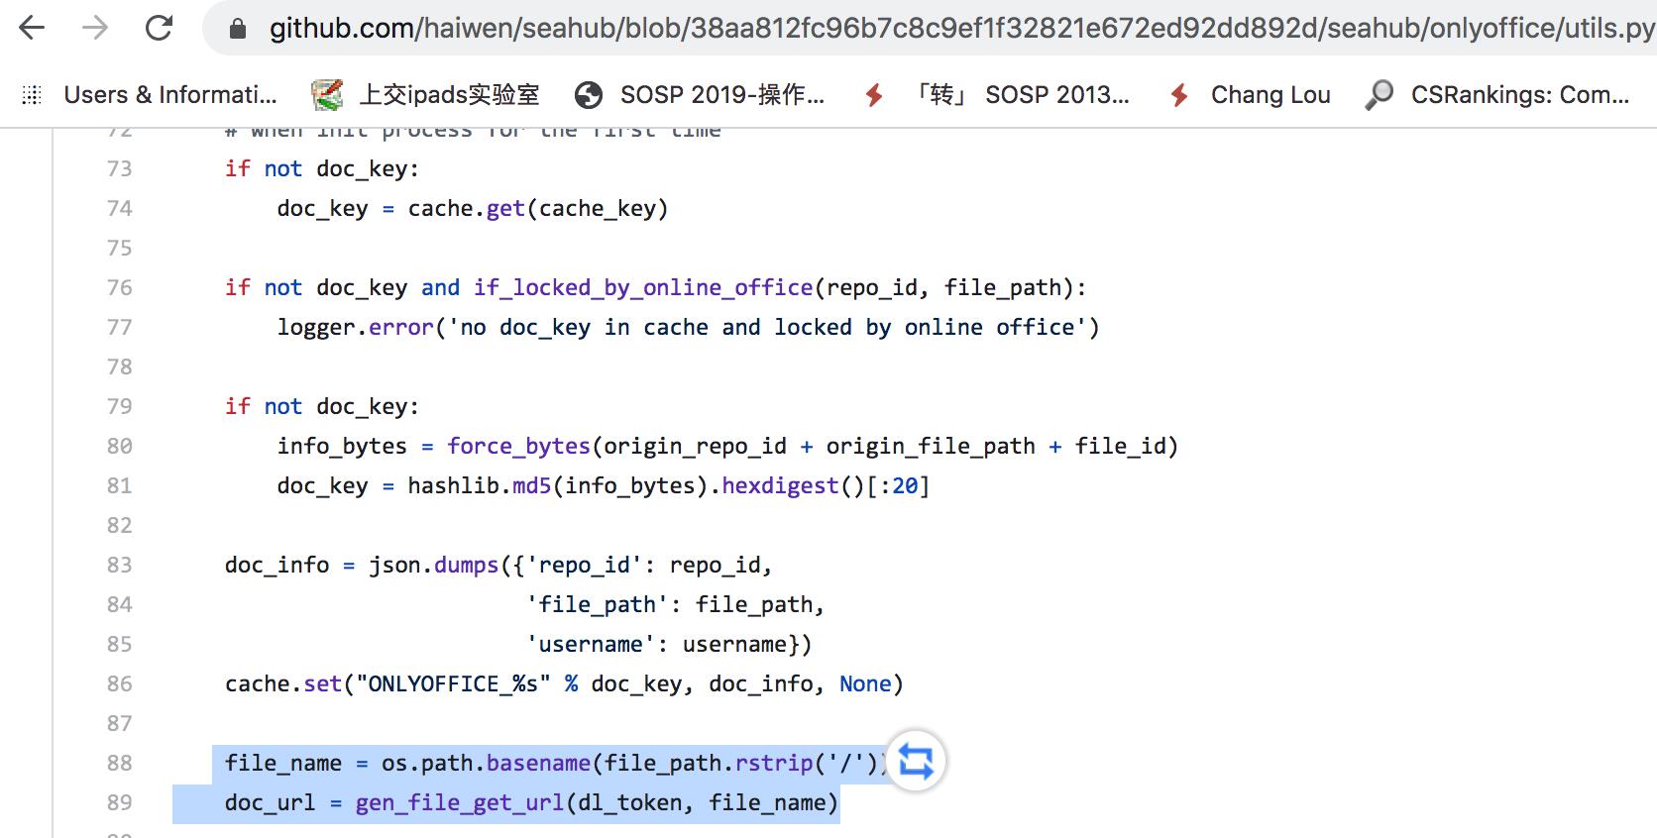Select line number 80
The height and width of the screenshot is (838, 1657).
click(119, 446)
